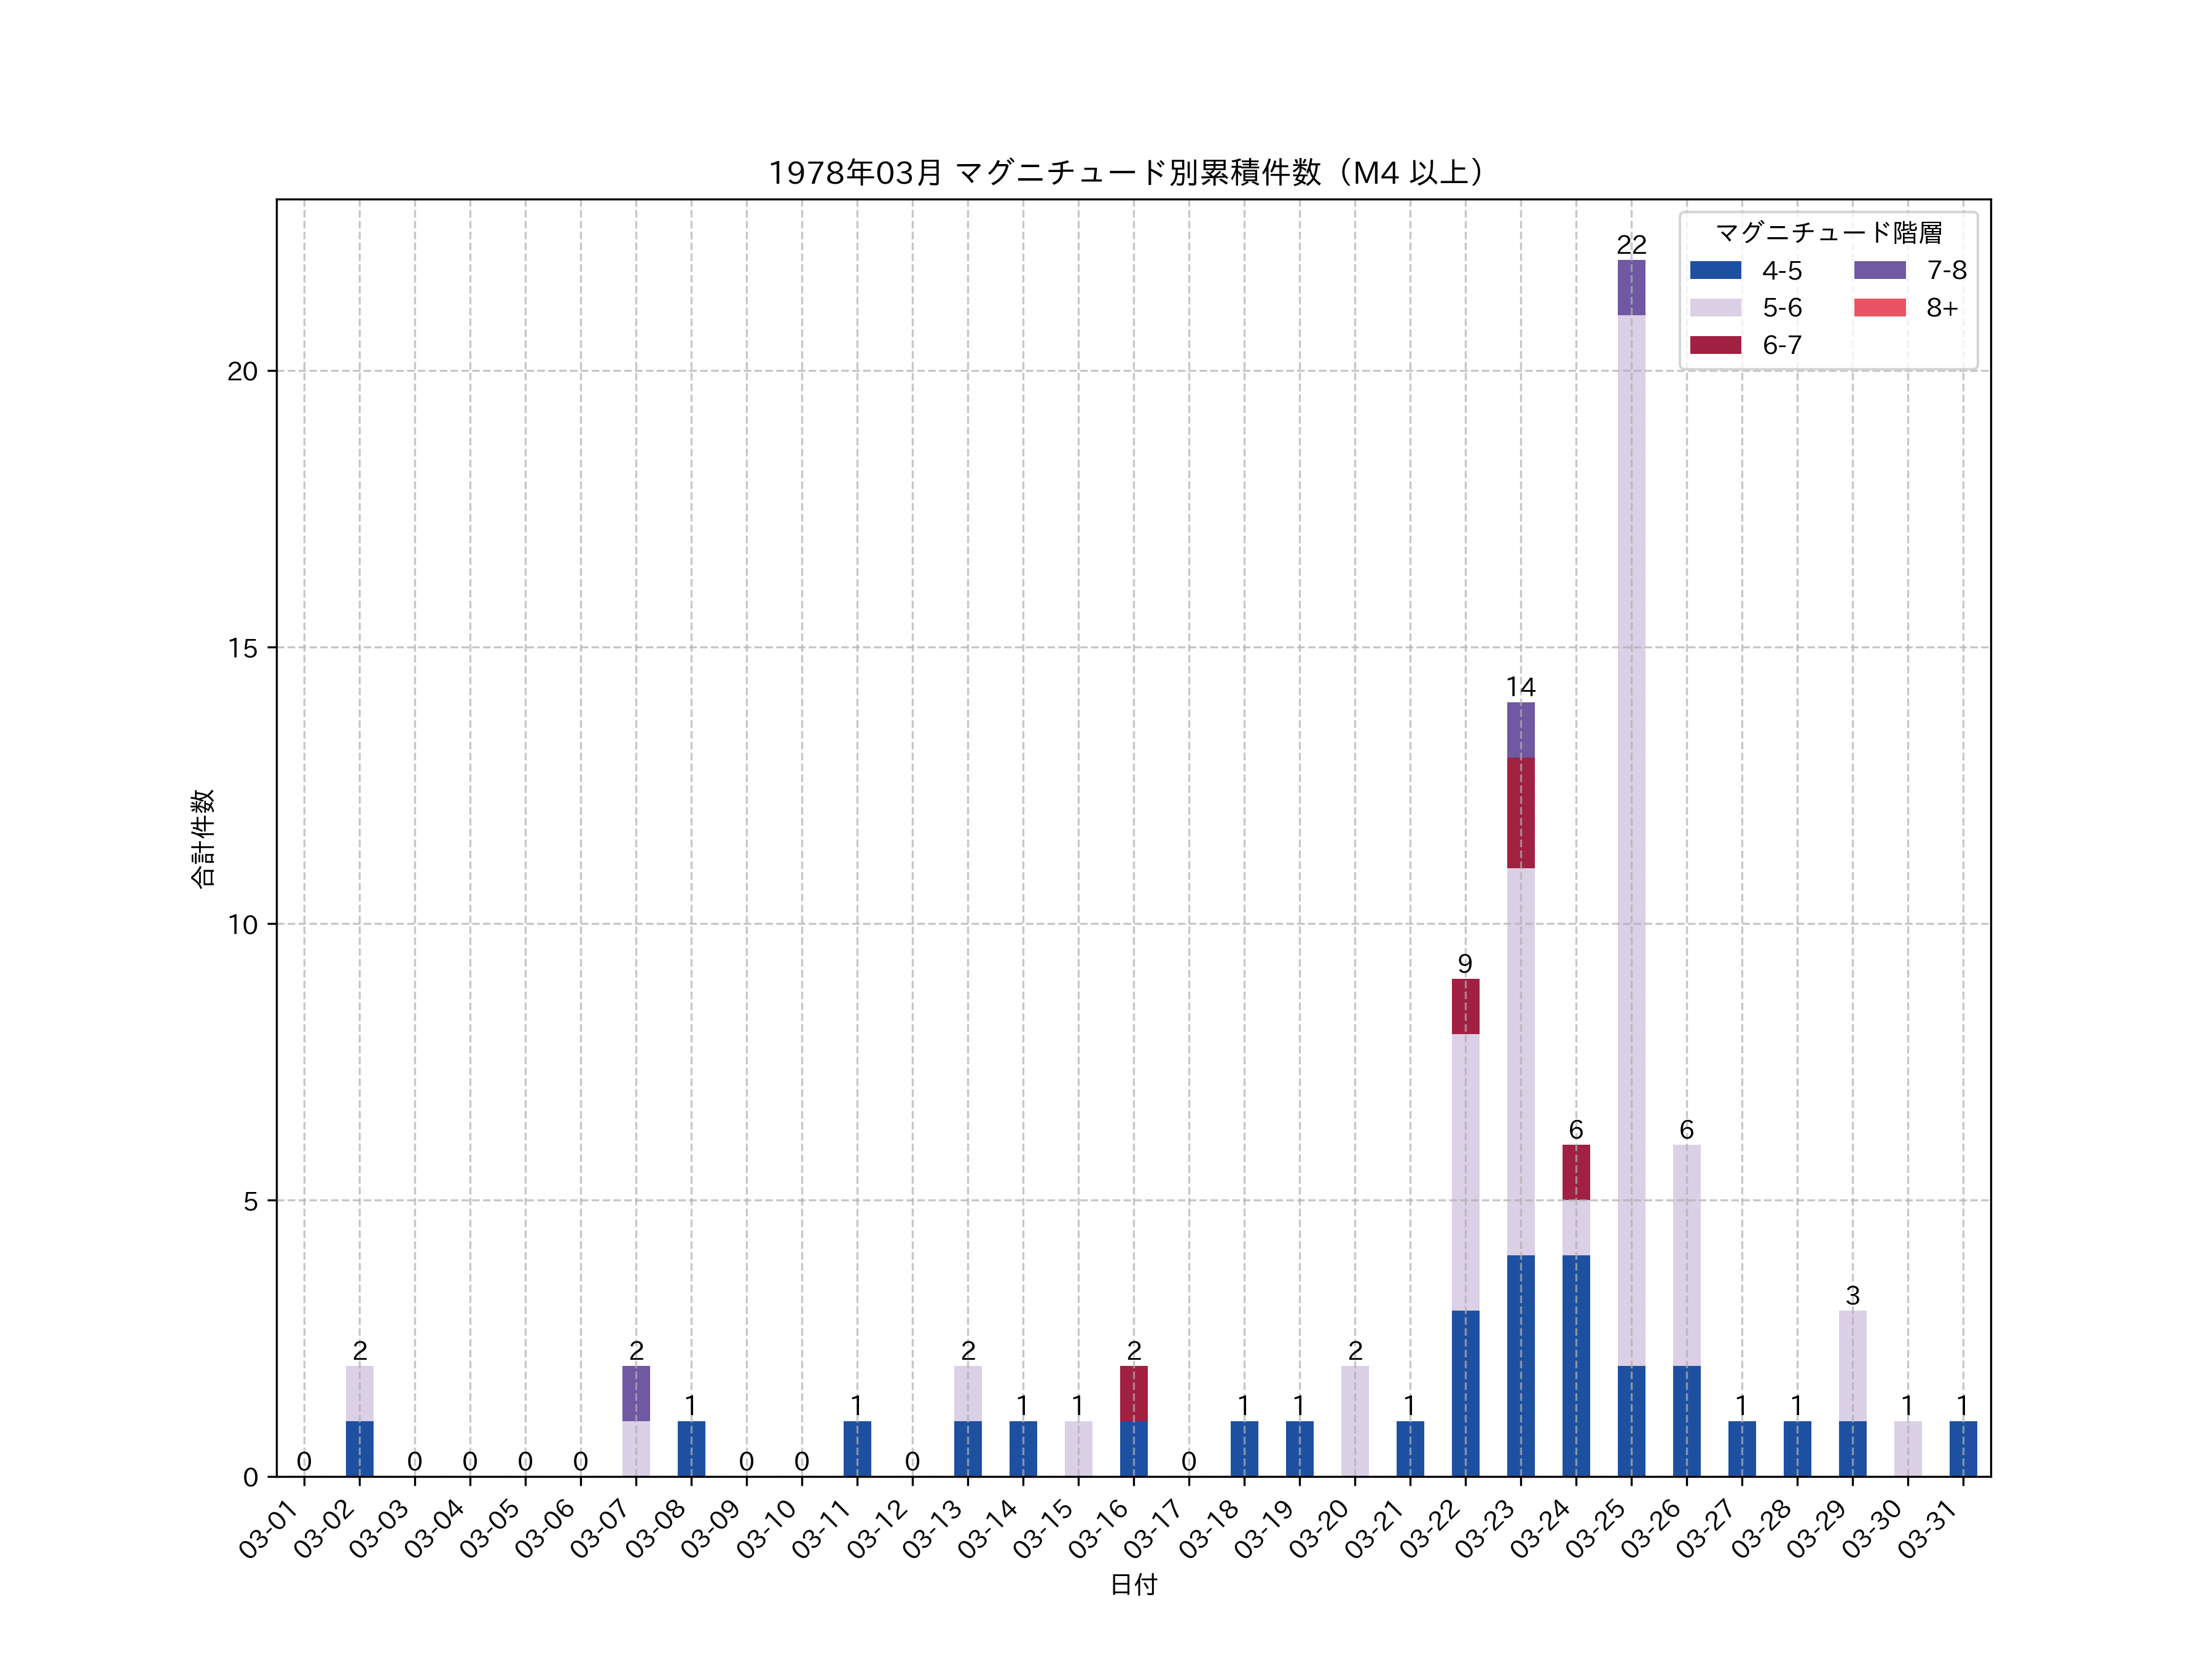Click the 6-7 legend color swatch
Image resolution: width=2212 pixels, height=1659 pixels.
(x=1715, y=345)
